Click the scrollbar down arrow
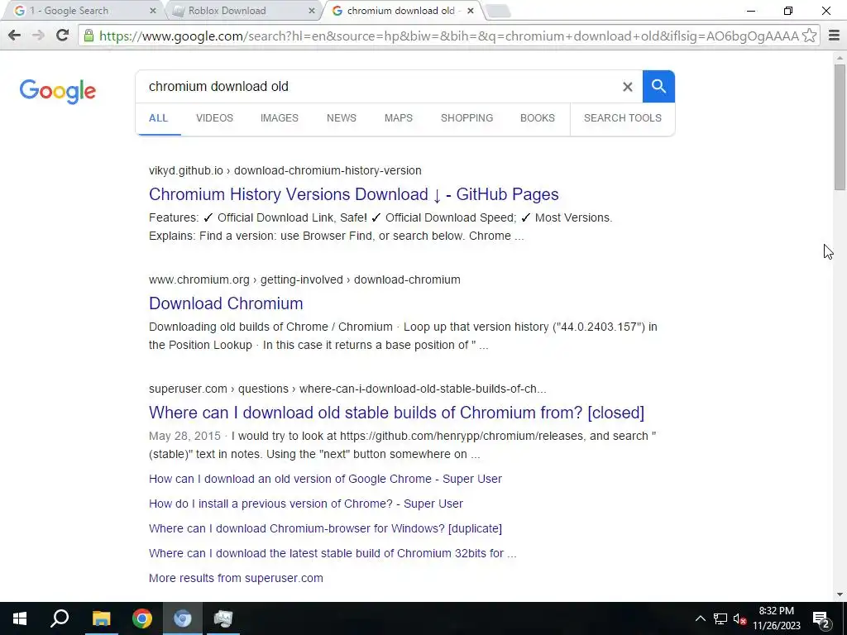 coord(840,594)
